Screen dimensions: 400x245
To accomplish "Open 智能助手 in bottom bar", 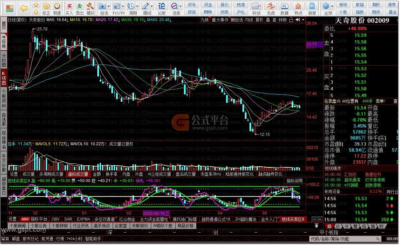I will 93,239.
